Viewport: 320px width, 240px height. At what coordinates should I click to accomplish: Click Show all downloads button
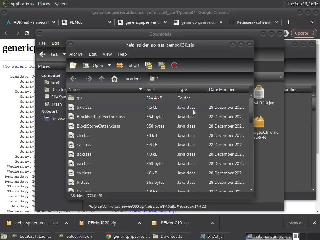tap(296, 223)
